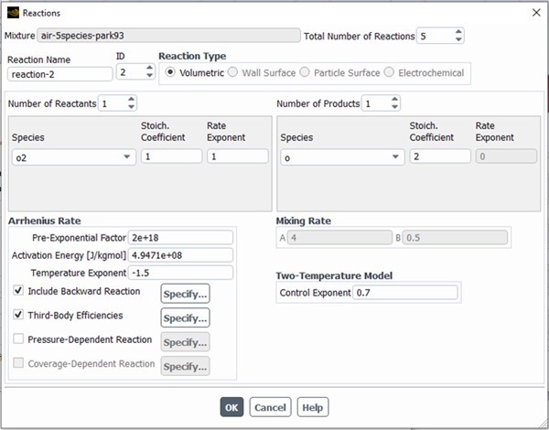Image resolution: width=549 pixels, height=430 pixels.
Task: Click the Control Exponent input field
Action: (404, 293)
